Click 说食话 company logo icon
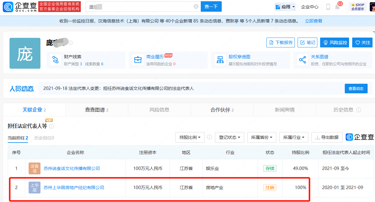Screen dimensions: 375x202 tap(35, 168)
